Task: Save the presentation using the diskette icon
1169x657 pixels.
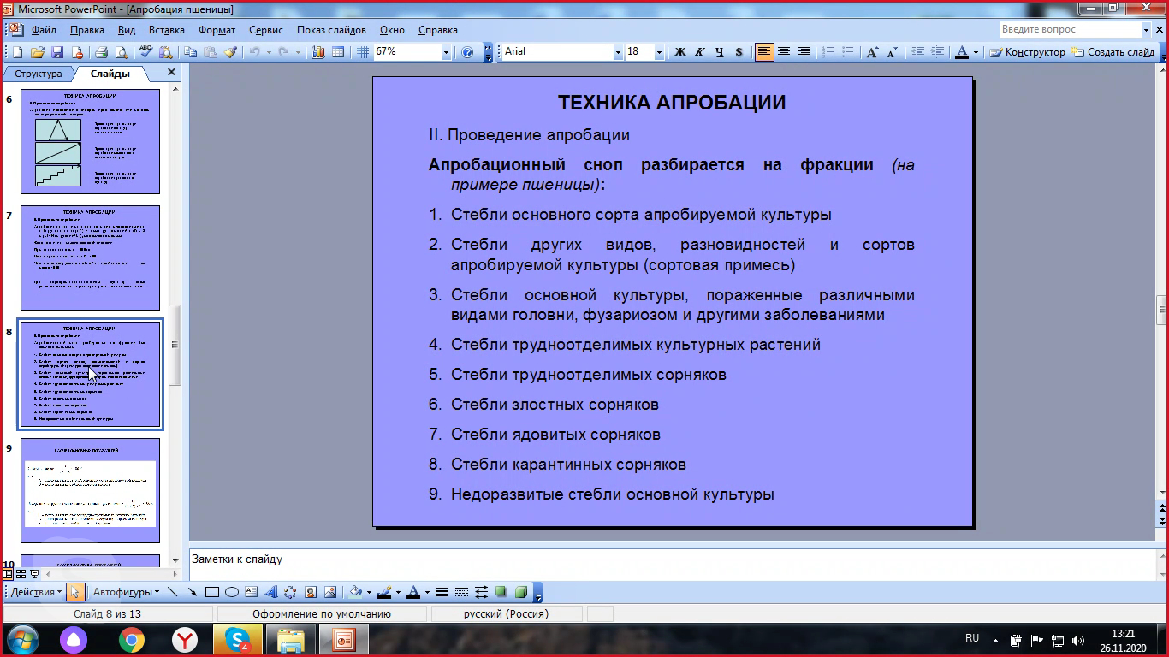Action: pyautogui.click(x=58, y=52)
